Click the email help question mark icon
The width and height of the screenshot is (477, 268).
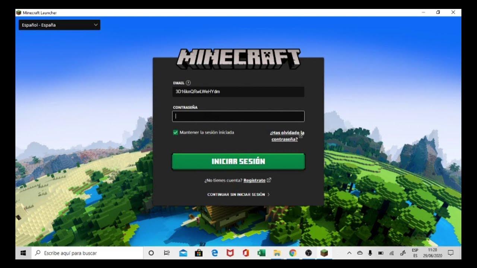point(188,83)
